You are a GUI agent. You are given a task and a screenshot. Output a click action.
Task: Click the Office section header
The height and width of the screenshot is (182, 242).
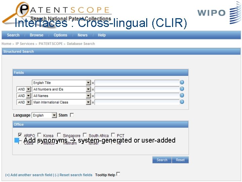100,124
